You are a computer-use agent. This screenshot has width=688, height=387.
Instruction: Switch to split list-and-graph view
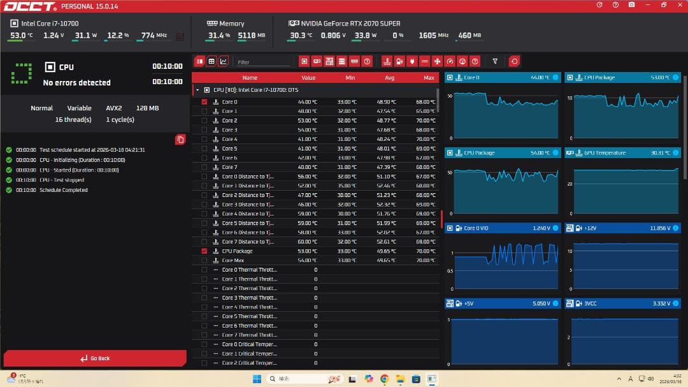pyautogui.click(x=199, y=61)
